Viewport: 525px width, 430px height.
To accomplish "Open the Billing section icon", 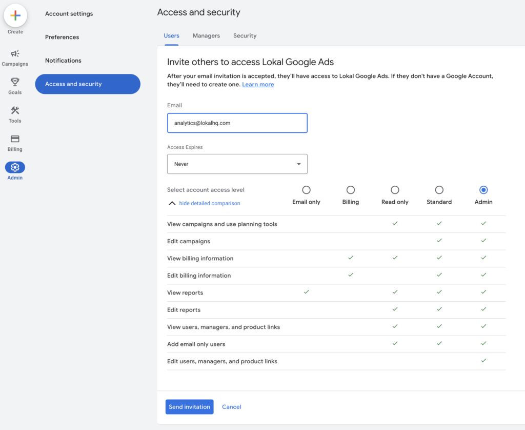I will (14, 140).
